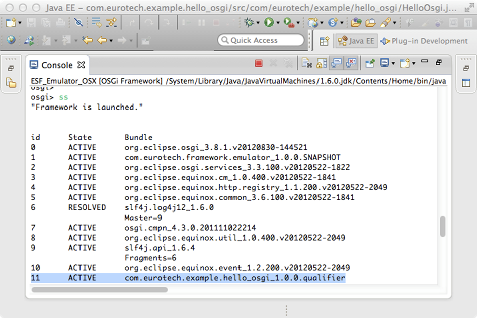Click the Skip All Breakpoints icon

pyautogui.click(x=78, y=22)
